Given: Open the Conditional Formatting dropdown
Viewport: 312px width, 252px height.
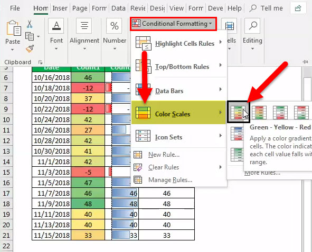Looking at the screenshot, I should click(x=173, y=24).
